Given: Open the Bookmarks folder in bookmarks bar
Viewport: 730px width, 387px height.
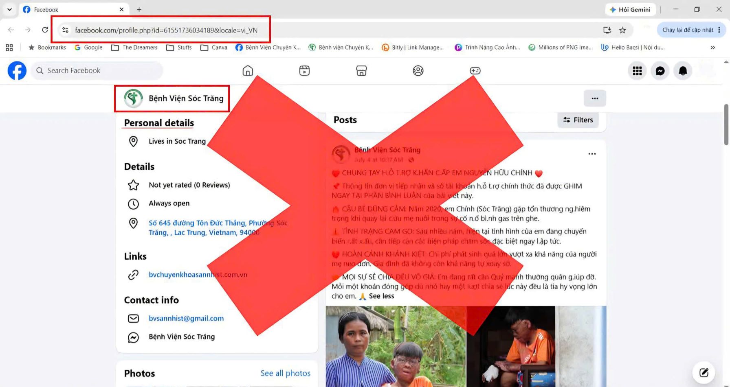Looking at the screenshot, I should [x=47, y=48].
